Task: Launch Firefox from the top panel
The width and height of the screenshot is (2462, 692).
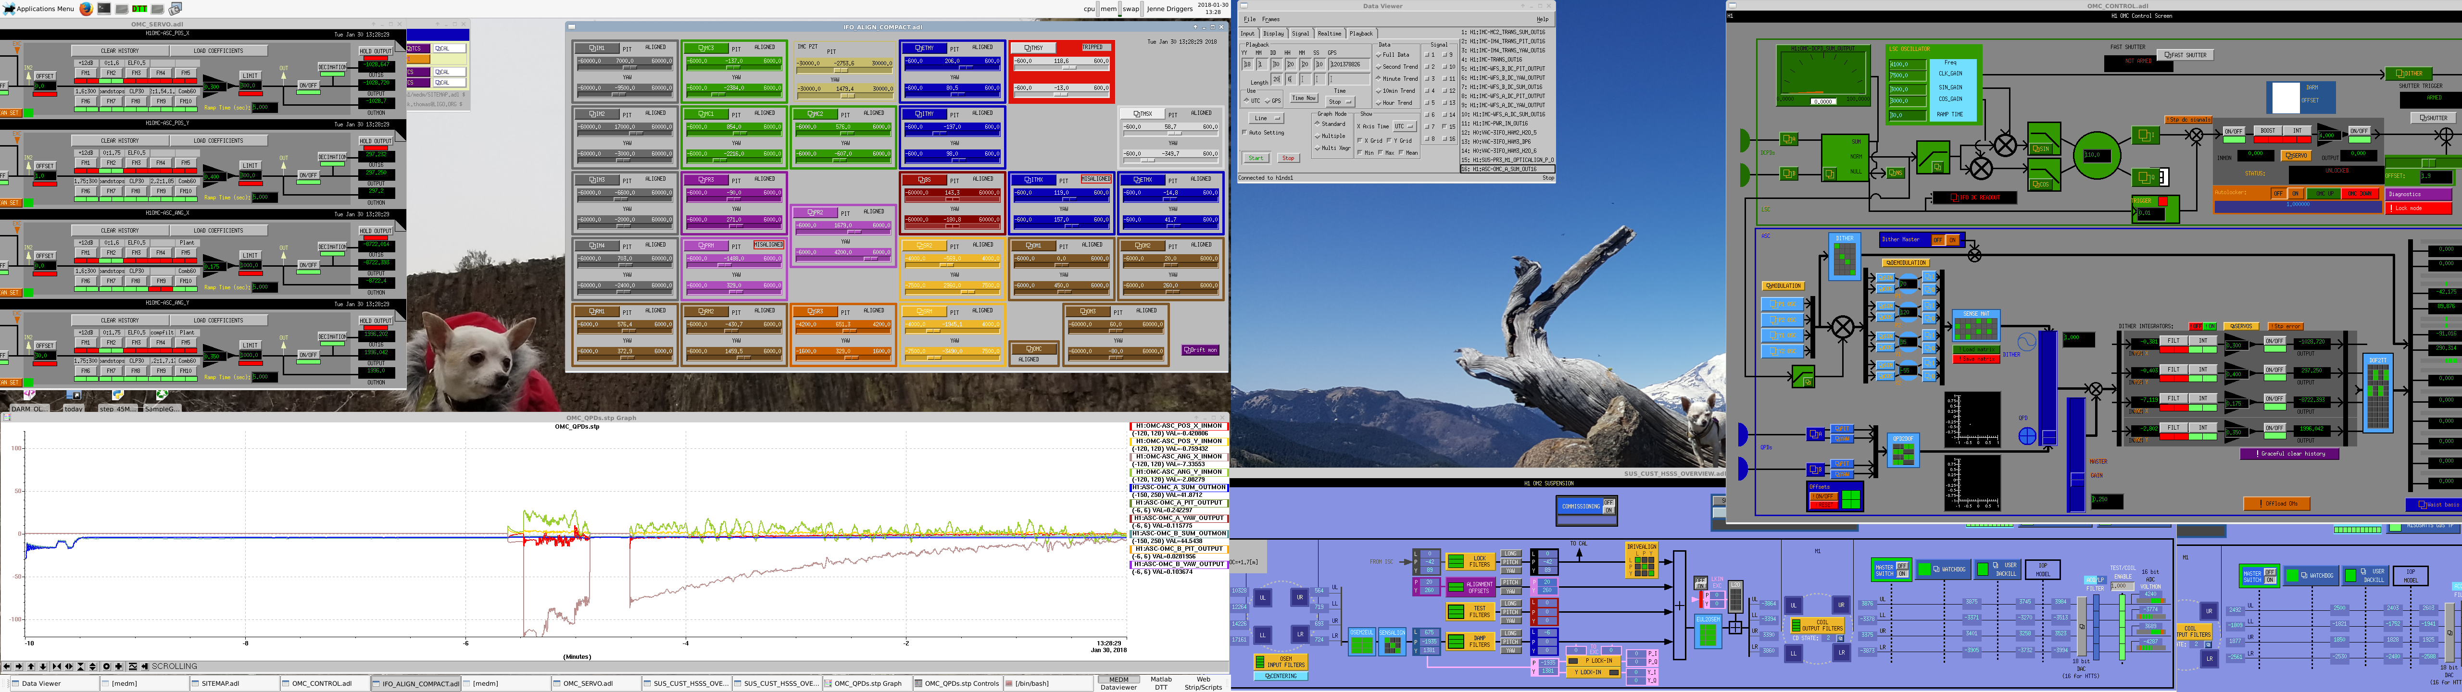Action: (x=86, y=9)
